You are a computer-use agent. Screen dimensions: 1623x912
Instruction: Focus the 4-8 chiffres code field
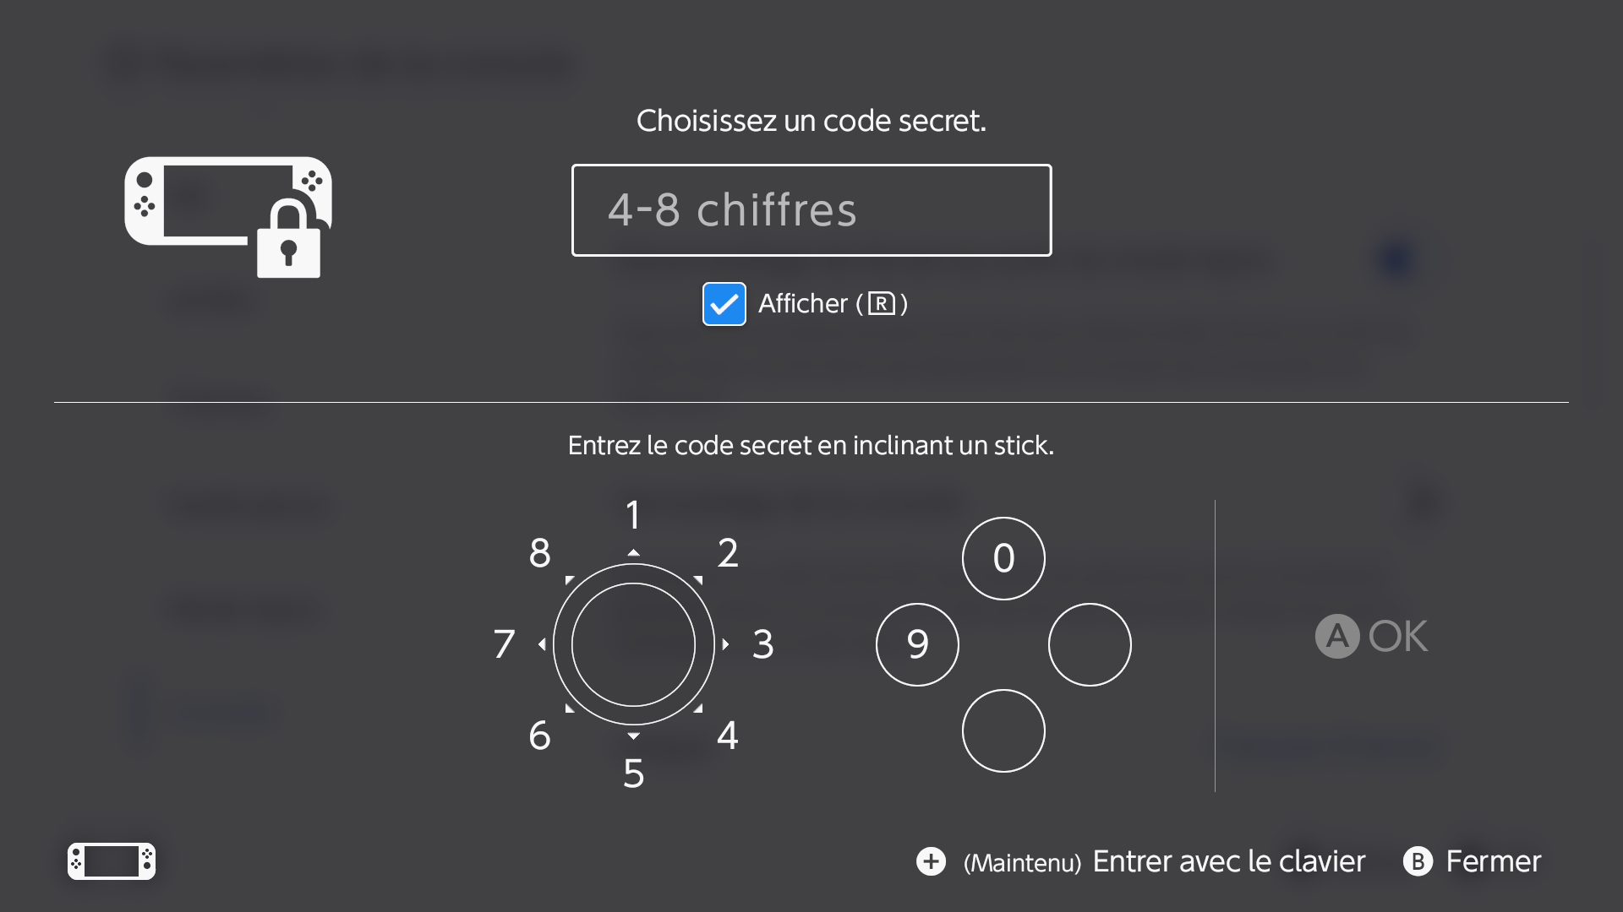point(811,210)
